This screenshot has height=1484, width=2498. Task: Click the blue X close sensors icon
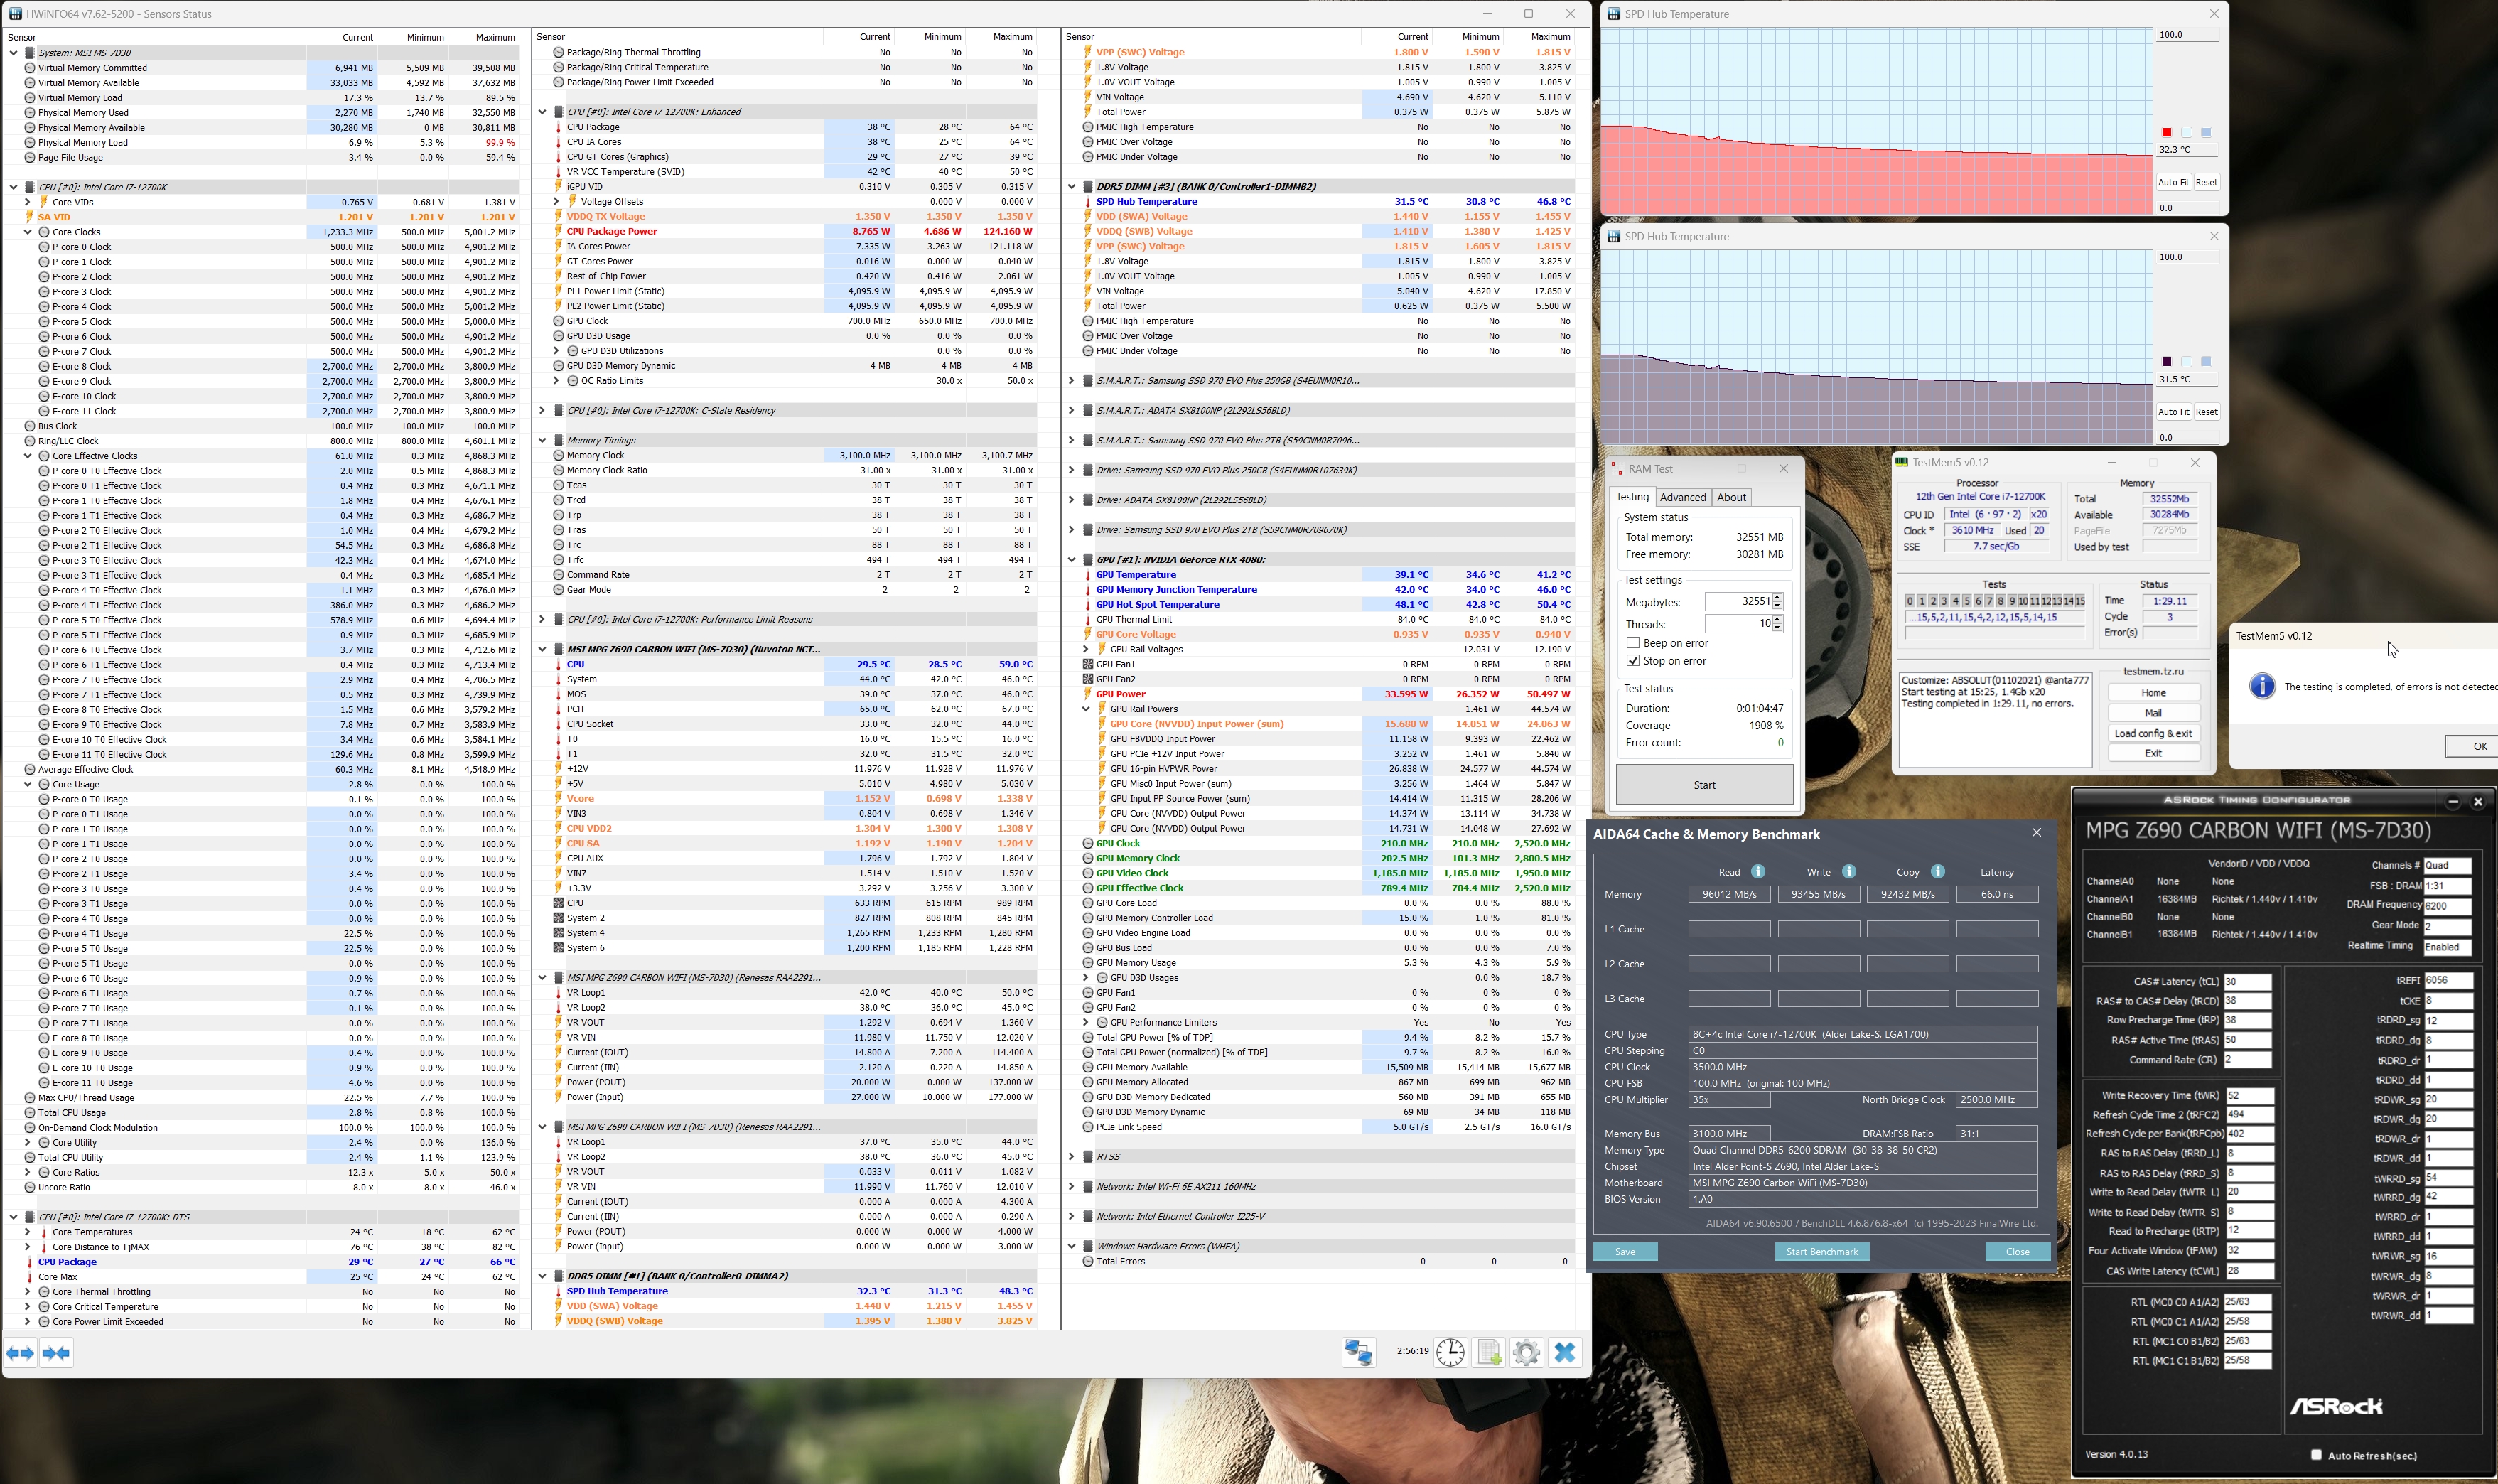[x=1566, y=1353]
